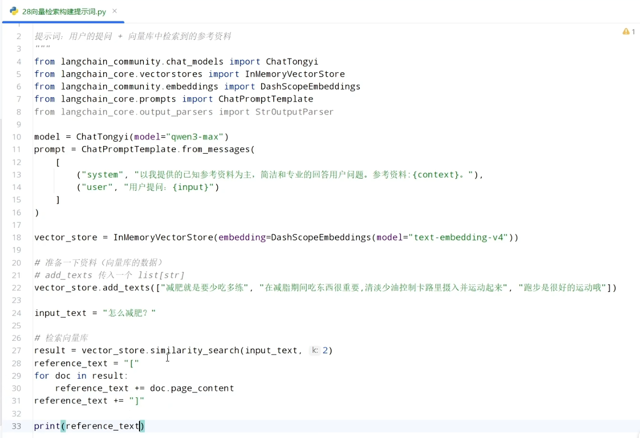The height and width of the screenshot is (438, 640).
Task: Click the unused StrOutputParser import
Action: coord(294,112)
